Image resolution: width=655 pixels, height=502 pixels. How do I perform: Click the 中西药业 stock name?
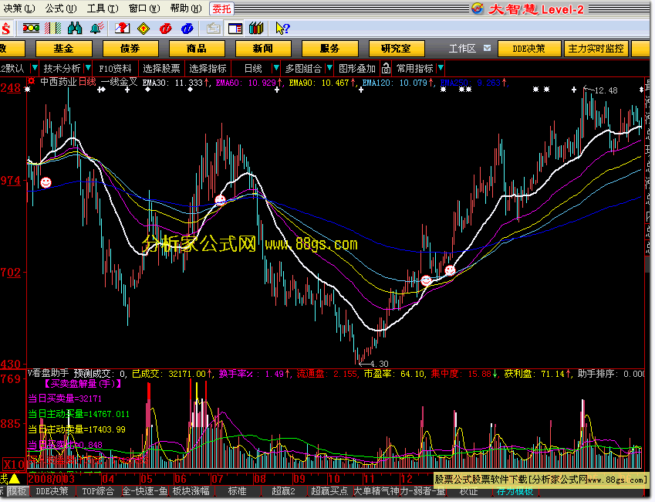pos(59,82)
